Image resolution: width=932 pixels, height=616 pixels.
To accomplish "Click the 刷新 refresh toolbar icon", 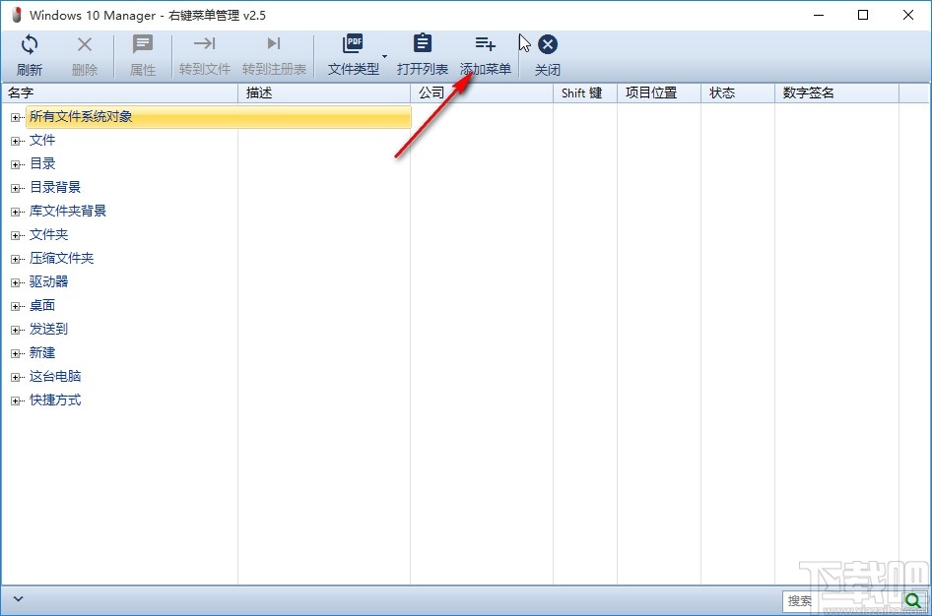I will 30,44.
